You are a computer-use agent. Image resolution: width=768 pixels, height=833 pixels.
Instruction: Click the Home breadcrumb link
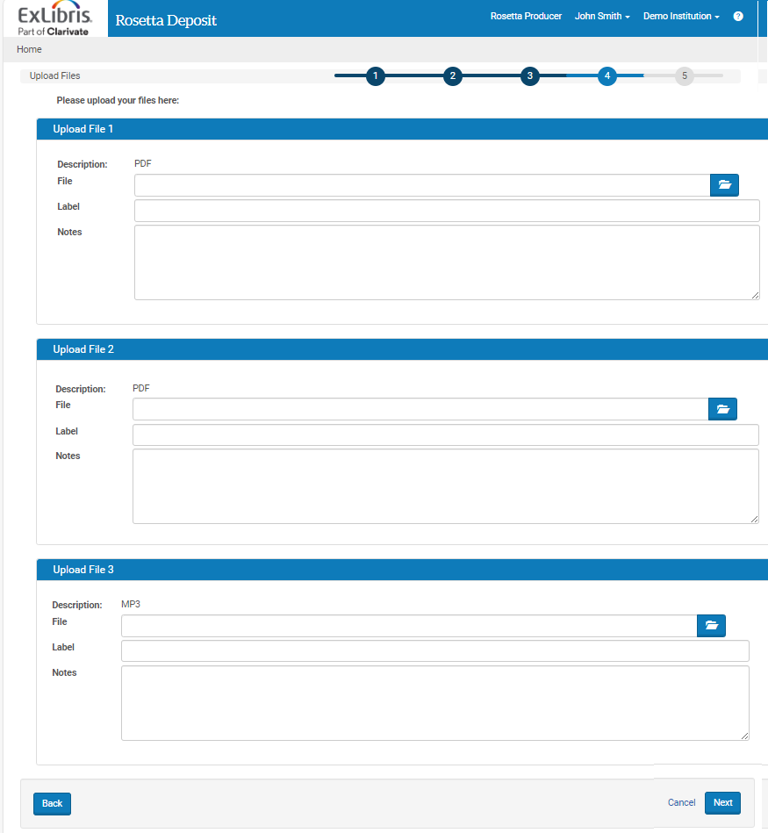pyautogui.click(x=29, y=50)
